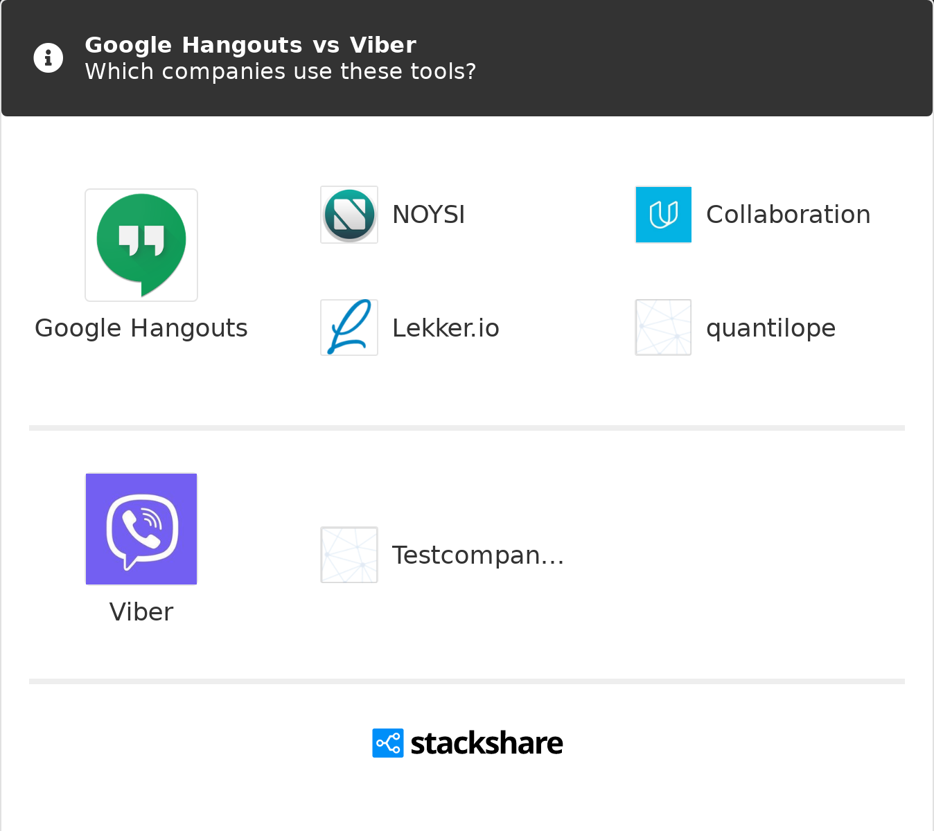This screenshot has height=831, width=934.
Task: Click the 'Google Hangouts vs Viber' title
Action: [250, 45]
